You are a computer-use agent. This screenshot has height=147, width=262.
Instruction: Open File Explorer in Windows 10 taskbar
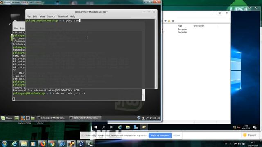128,127
